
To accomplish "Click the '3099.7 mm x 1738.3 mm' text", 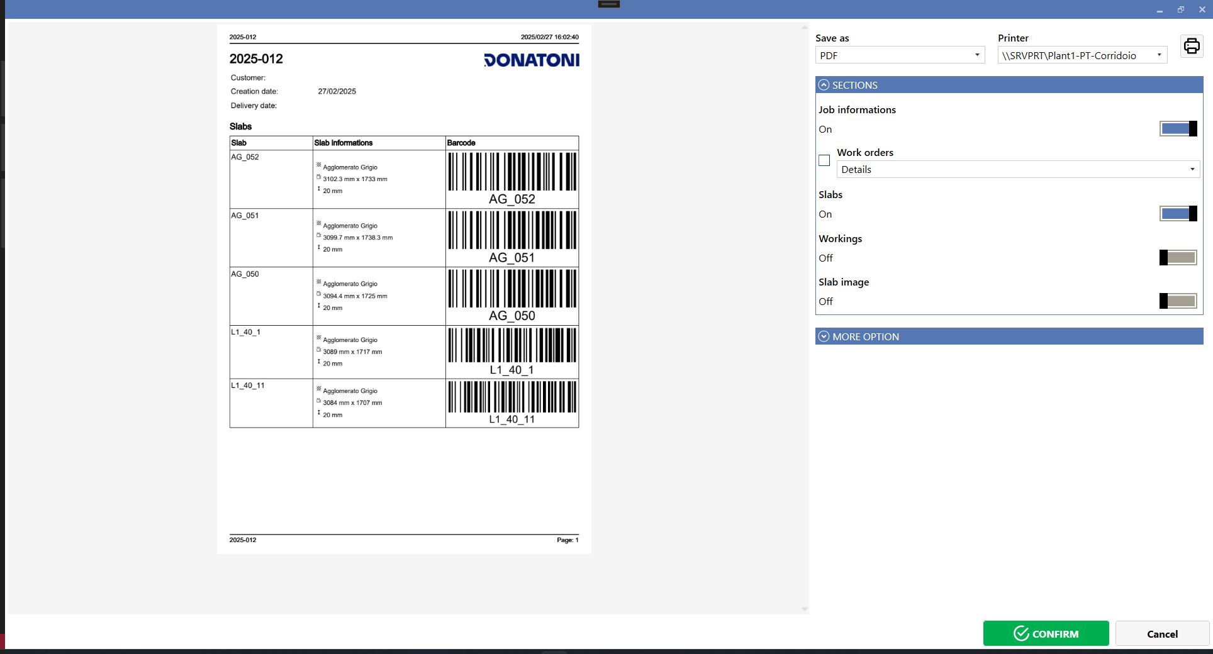I will pyautogui.click(x=357, y=238).
